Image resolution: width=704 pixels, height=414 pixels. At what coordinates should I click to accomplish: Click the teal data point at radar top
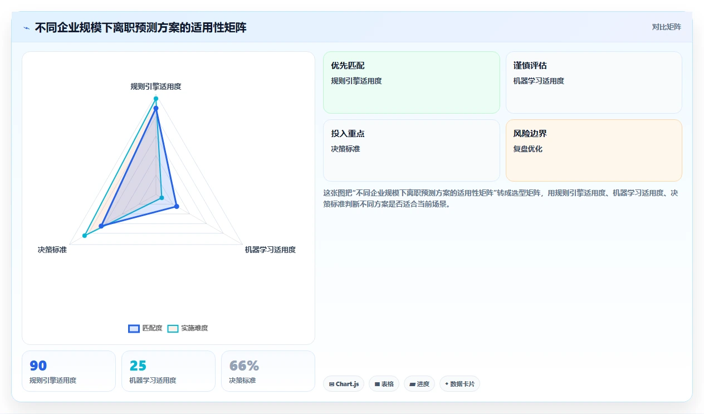(156, 99)
